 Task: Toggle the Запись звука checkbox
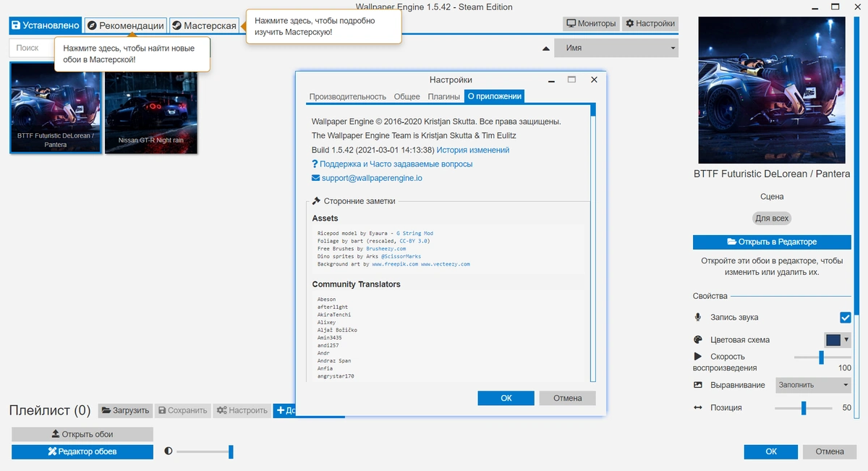(845, 318)
